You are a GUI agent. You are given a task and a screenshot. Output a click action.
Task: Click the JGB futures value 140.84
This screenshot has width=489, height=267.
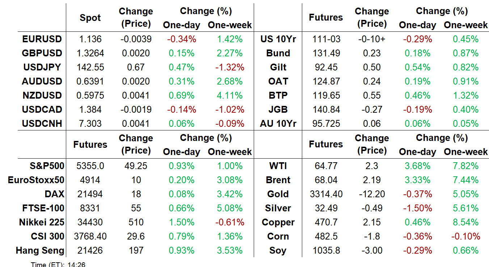pos(326,109)
